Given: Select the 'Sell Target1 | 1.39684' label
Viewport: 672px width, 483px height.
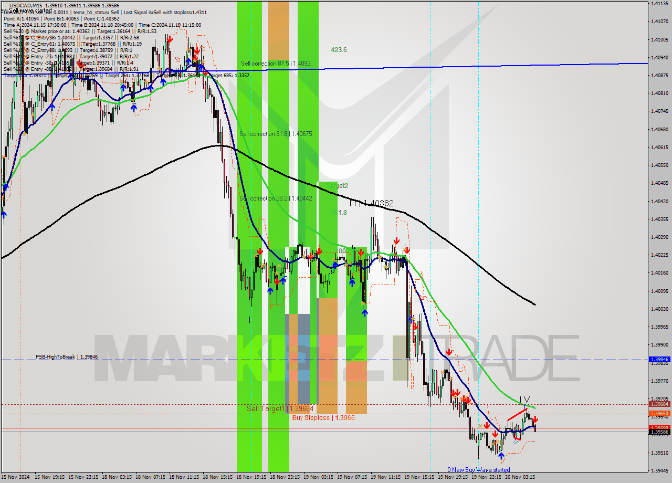Looking at the screenshot, I should coord(280,408).
